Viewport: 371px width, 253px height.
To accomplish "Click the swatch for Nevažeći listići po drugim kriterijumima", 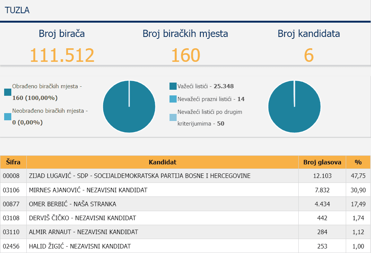I will point(173,117).
